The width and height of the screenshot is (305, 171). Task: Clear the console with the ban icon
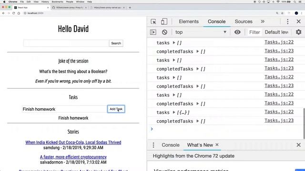164,32
